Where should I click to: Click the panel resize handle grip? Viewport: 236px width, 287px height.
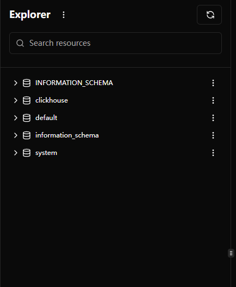coord(231,253)
